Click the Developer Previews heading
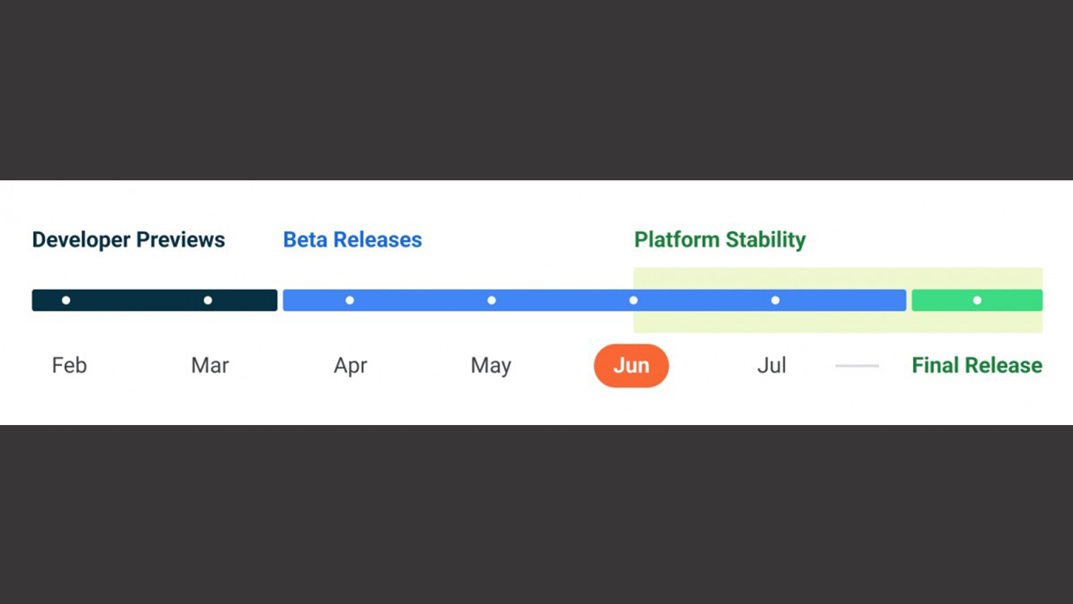Viewport: 1073px width, 604px height. (129, 240)
